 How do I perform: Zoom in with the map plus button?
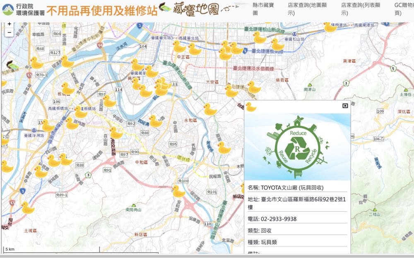point(9,24)
